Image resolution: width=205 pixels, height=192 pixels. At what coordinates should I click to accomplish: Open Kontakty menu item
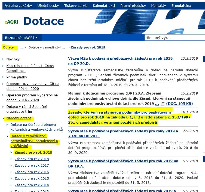[x=159, y=6]
